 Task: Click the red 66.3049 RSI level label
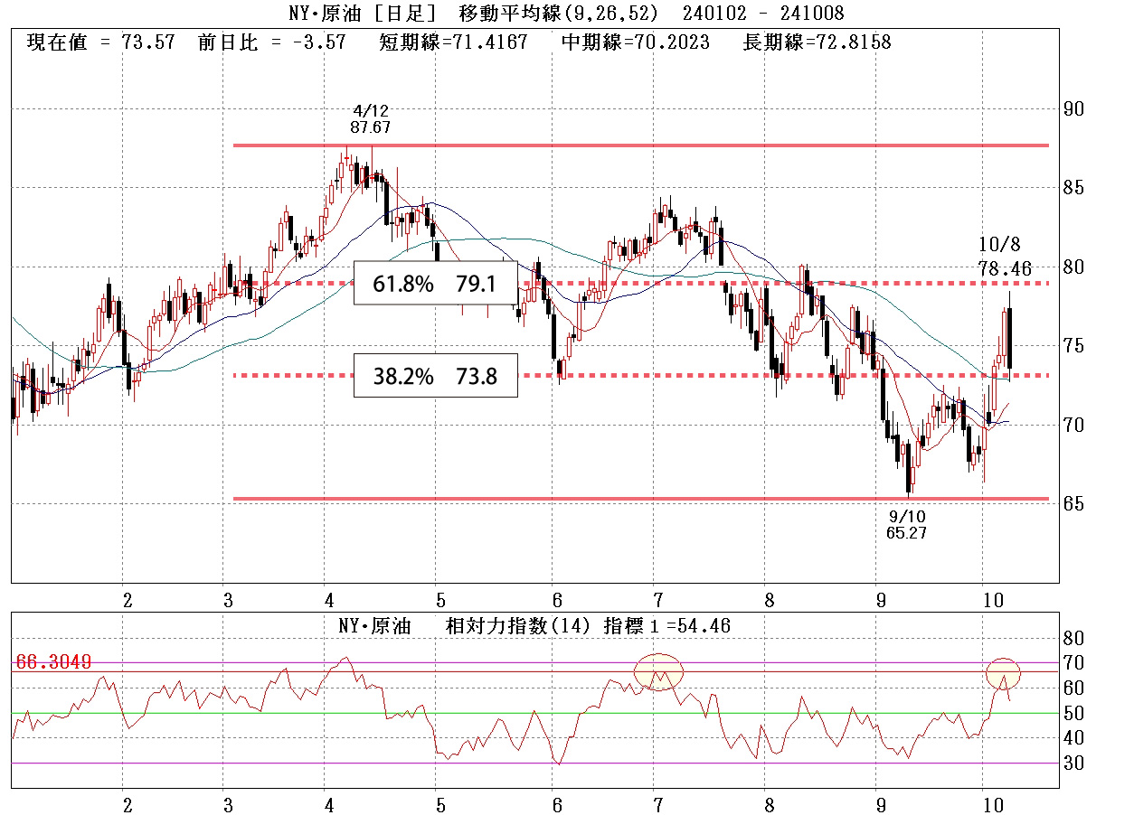point(52,662)
